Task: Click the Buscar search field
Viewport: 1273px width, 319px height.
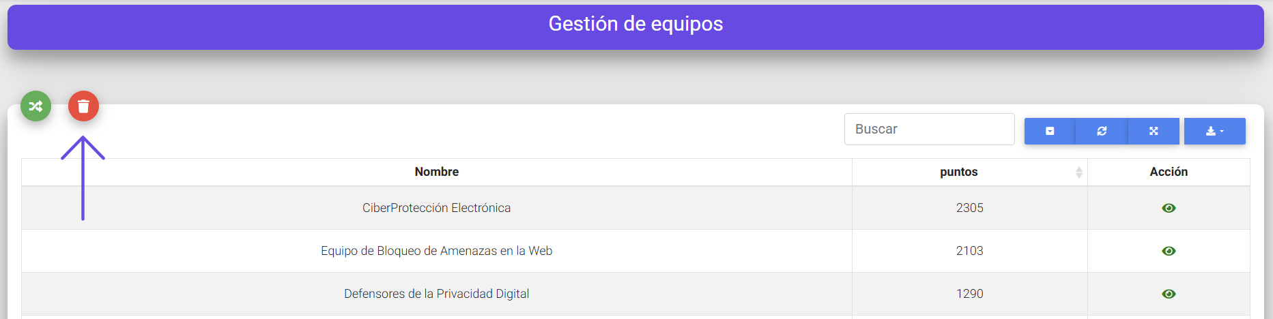Action: point(929,130)
